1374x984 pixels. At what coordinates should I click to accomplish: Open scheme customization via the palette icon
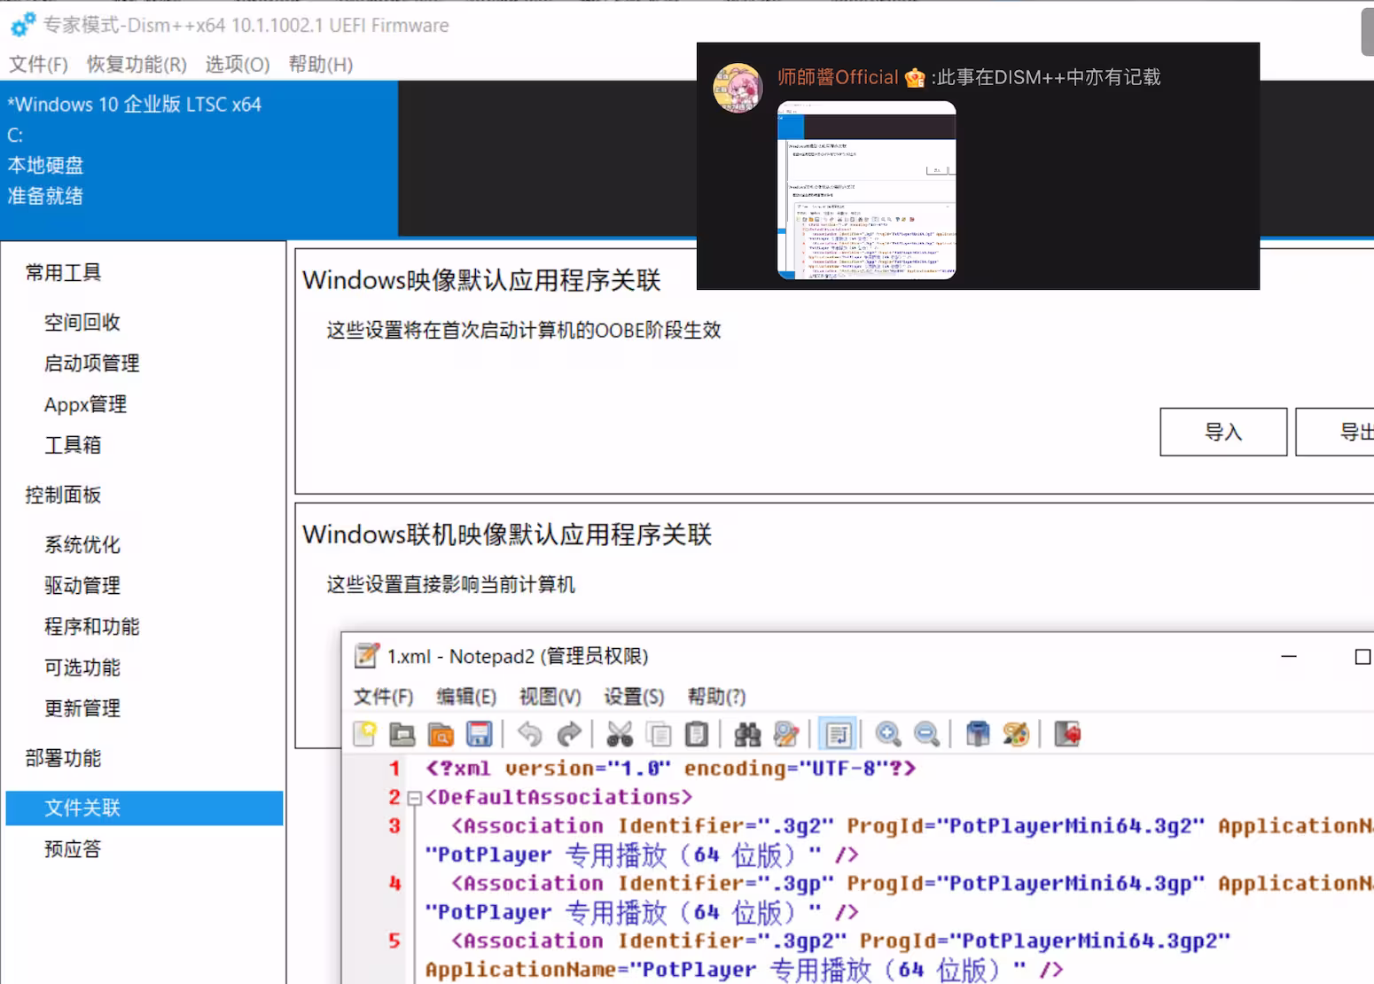click(1016, 734)
